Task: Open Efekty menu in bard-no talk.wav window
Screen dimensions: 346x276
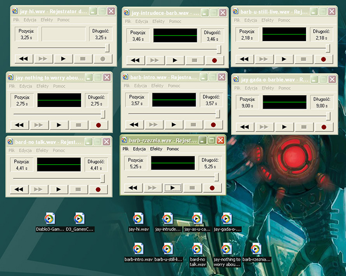Action: click(x=42, y=150)
